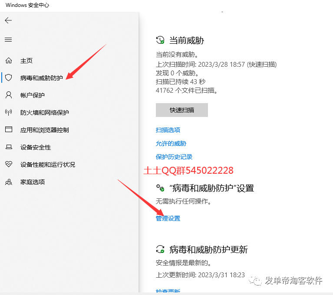Select 病毒和威胁防护 in sidebar

(x=41, y=78)
